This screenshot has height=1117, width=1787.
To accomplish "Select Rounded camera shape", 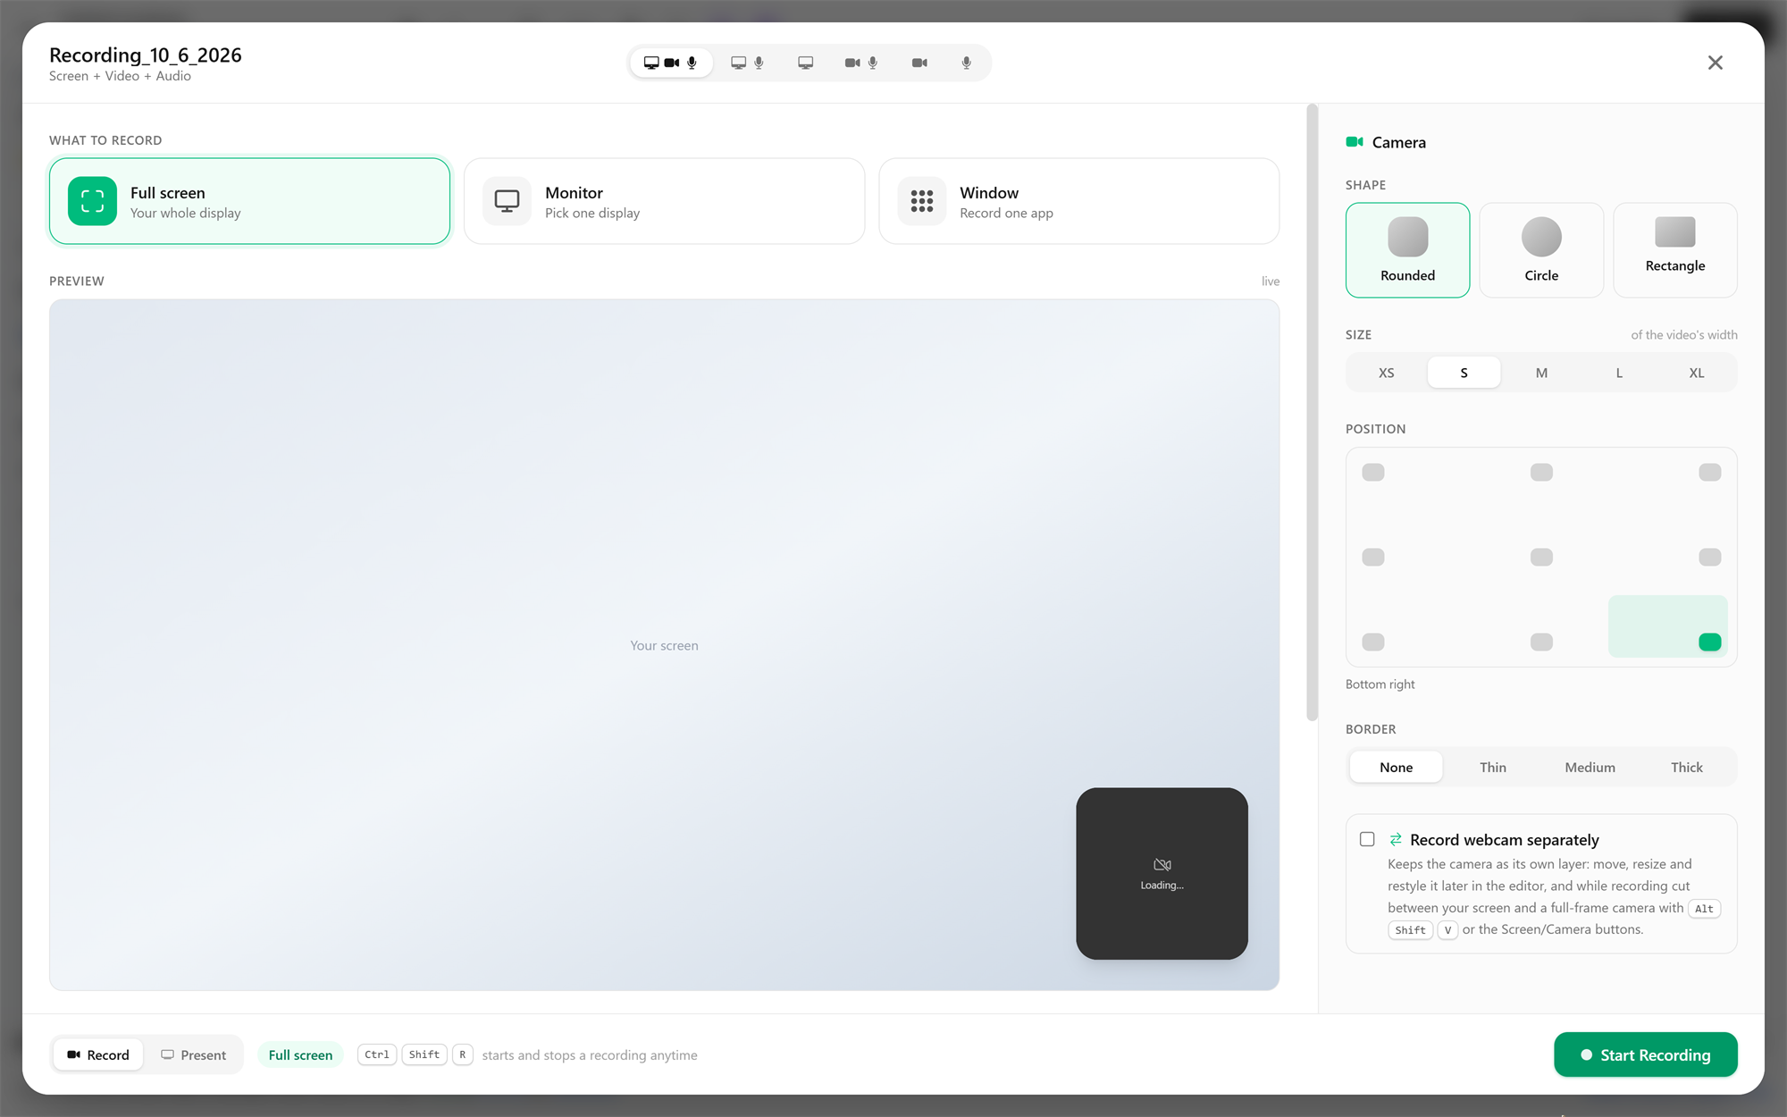I will tap(1407, 250).
